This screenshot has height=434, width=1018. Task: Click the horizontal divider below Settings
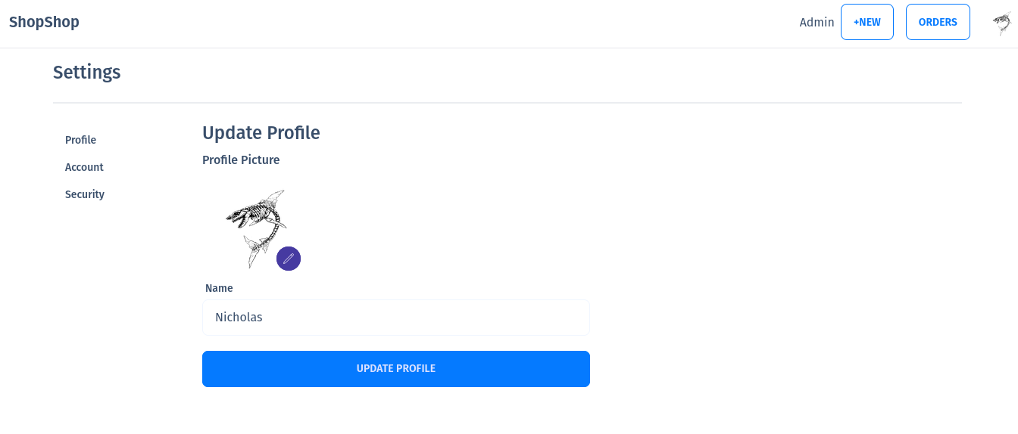[507, 102]
